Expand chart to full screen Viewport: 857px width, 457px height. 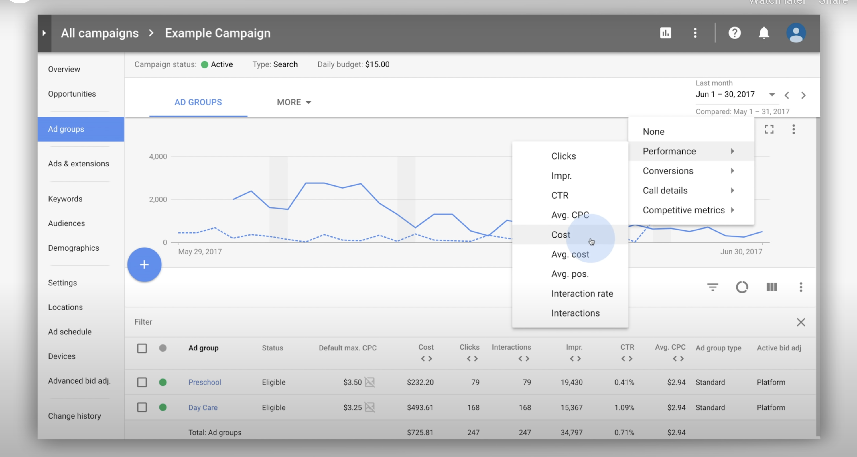769,129
